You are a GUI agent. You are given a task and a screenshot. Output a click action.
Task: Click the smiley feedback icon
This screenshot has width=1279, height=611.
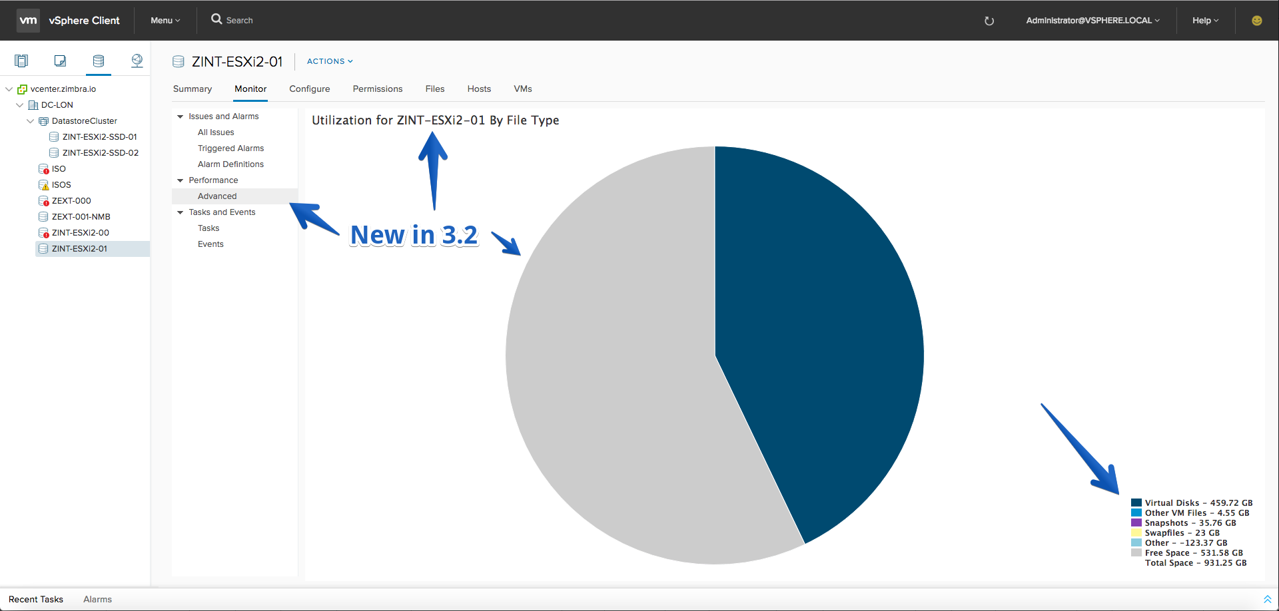click(1257, 21)
